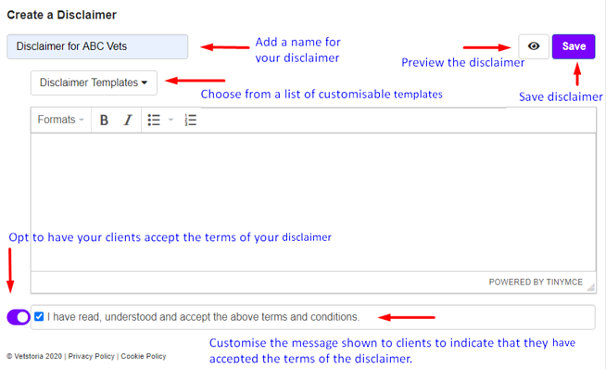Viewport: 606px width, 369px height.
Task: Click the '© Vetstoria 2020' footer text
Action: [x=34, y=356]
